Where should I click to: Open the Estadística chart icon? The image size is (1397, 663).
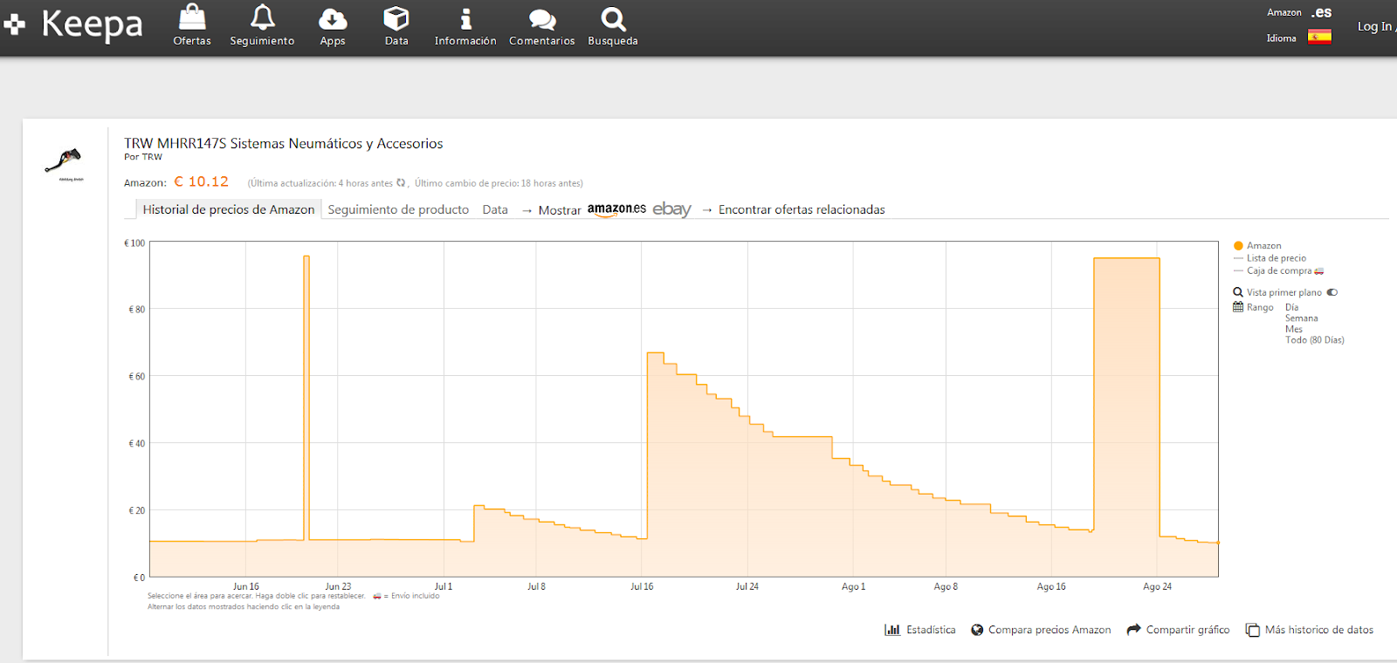(x=892, y=630)
